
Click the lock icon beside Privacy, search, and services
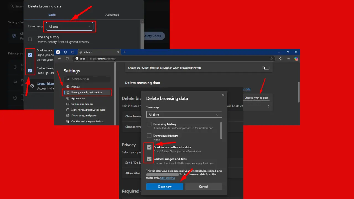(68, 93)
